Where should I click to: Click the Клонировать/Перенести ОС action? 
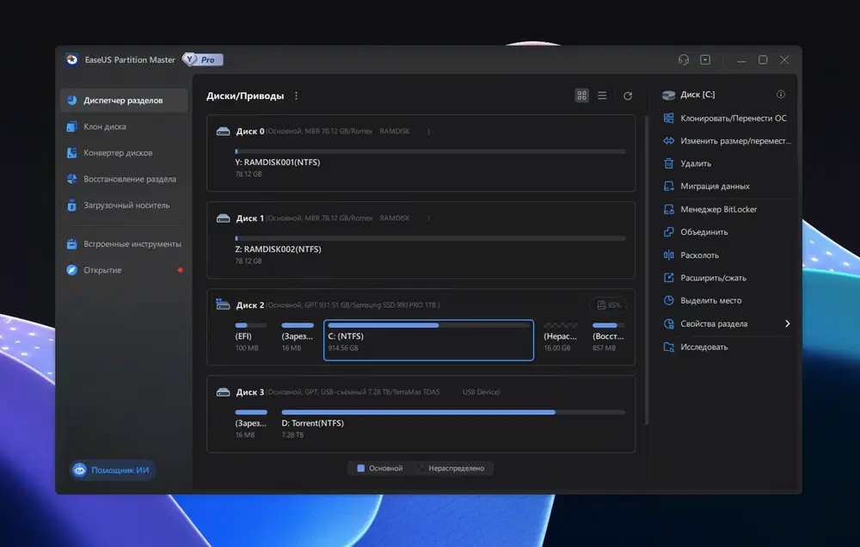[x=733, y=118]
